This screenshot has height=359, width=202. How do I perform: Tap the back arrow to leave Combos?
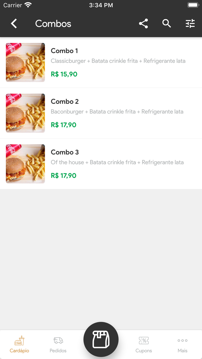pyautogui.click(x=14, y=24)
